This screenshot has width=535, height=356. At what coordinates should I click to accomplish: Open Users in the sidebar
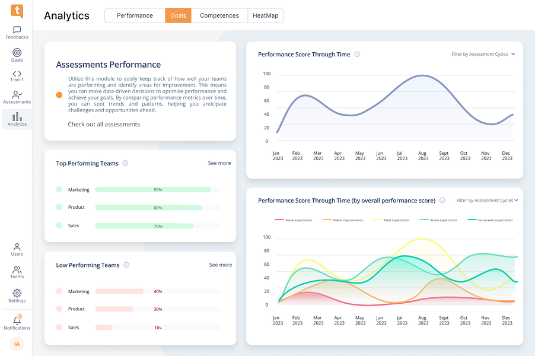click(17, 250)
